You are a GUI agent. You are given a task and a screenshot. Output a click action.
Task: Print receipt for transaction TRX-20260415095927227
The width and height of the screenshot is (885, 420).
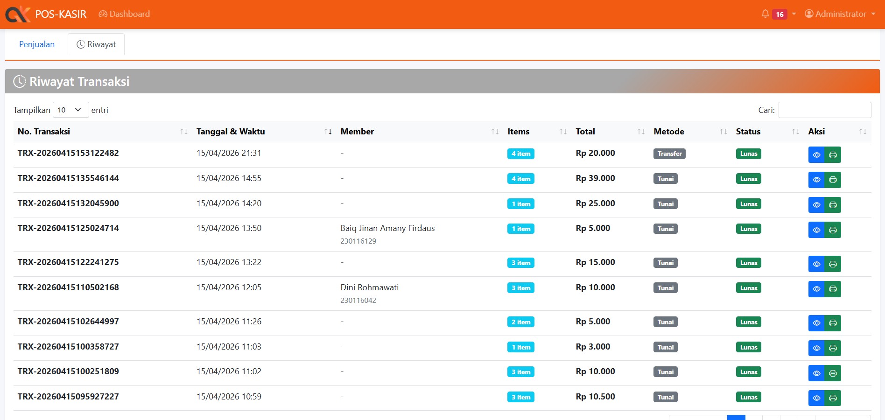pyautogui.click(x=833, y=398)
